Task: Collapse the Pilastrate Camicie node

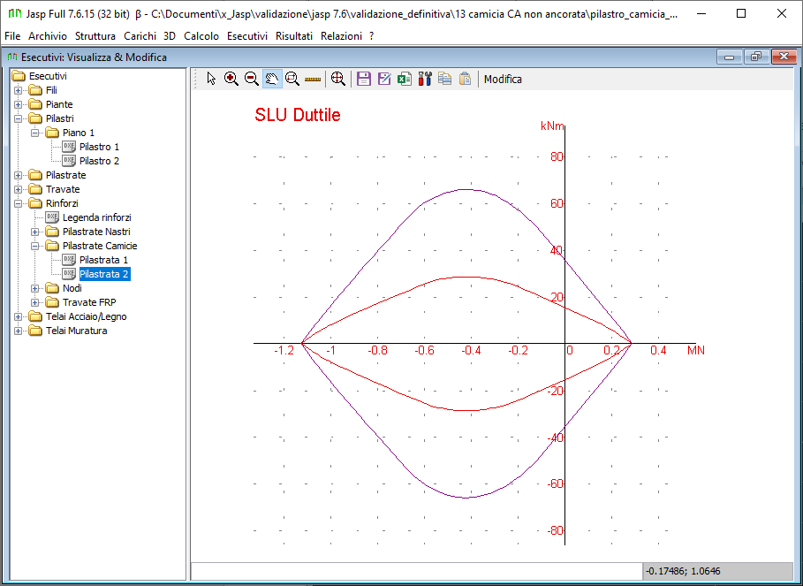Action: click(35, 246)
